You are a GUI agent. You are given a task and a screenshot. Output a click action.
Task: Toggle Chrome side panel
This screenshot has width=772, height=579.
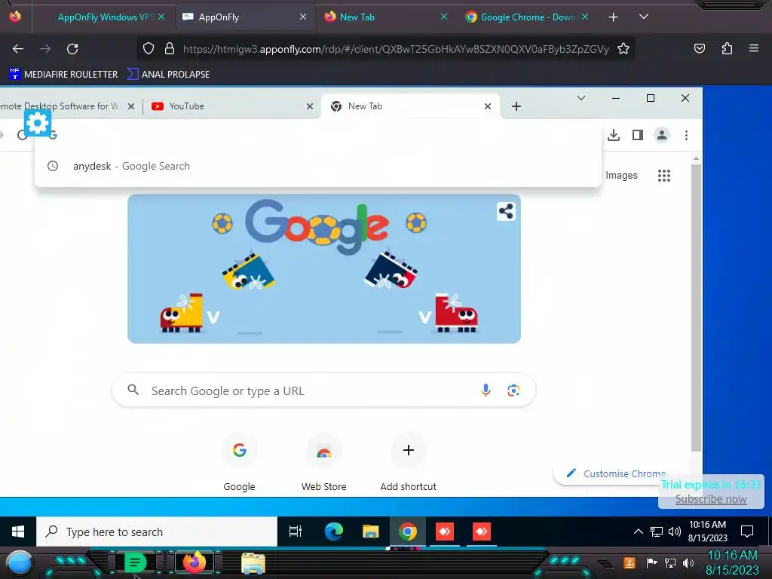tap(638, 135)
